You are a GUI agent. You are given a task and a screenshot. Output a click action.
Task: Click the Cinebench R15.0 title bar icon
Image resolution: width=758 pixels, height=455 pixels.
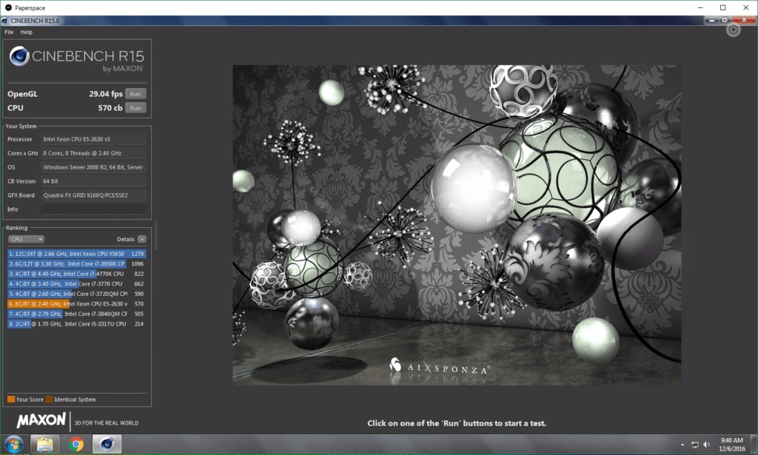click(4, 21)
